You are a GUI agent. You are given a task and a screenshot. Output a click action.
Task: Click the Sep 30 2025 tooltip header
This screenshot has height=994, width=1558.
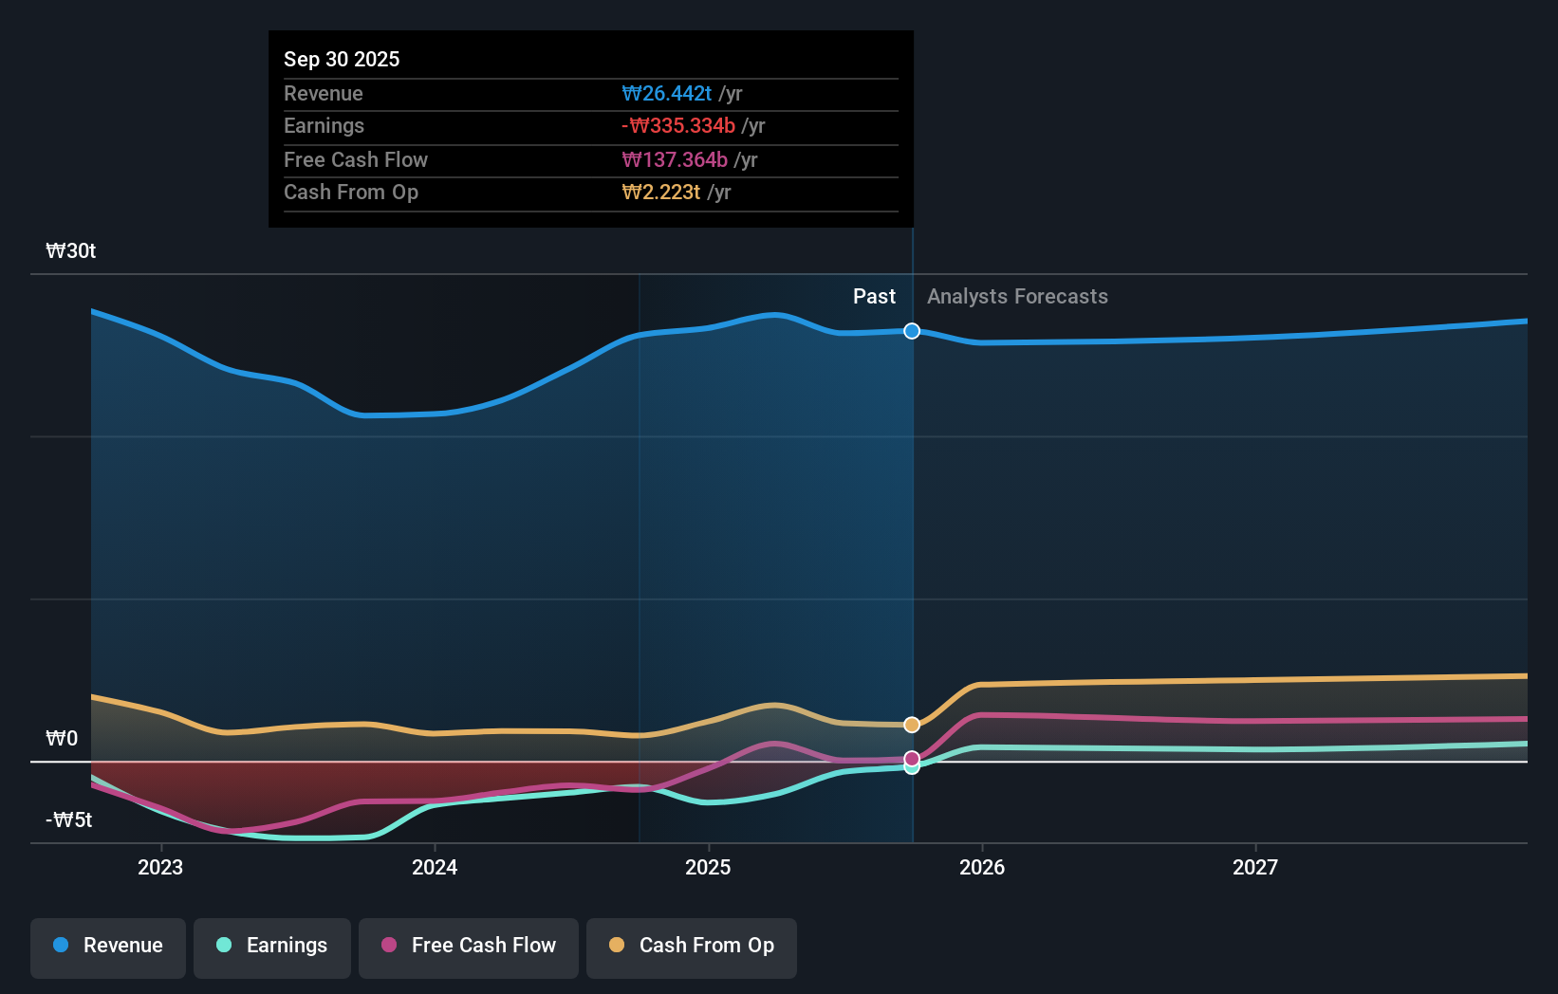pos(342,59)
